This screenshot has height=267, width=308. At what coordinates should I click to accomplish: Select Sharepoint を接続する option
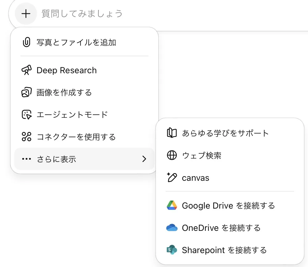click(x=224, y=250)
